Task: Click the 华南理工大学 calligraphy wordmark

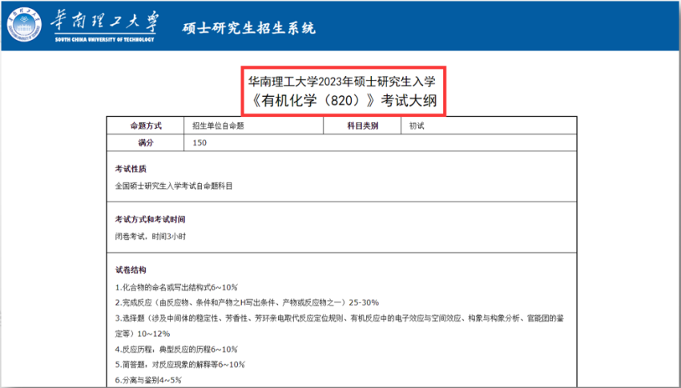Action: click(105, 22)
